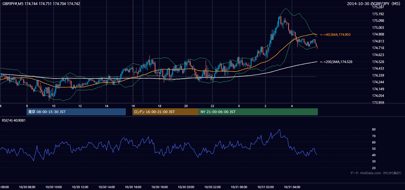Click price axis label 175.192
405x190 pixels.
(x=378, y=14)
